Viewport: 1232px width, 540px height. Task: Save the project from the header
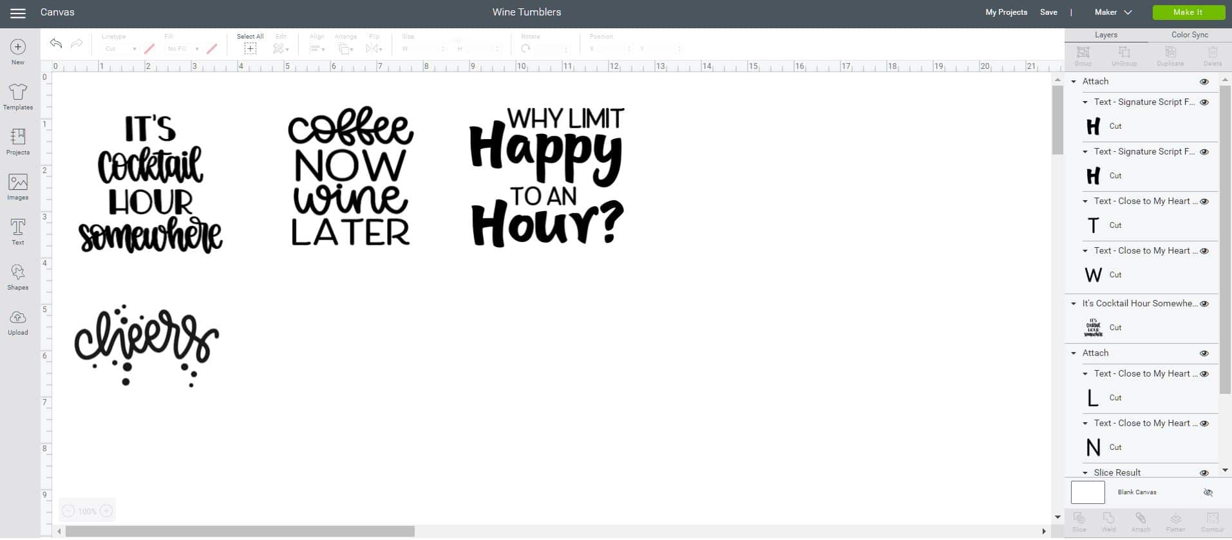coord(1048,12)
